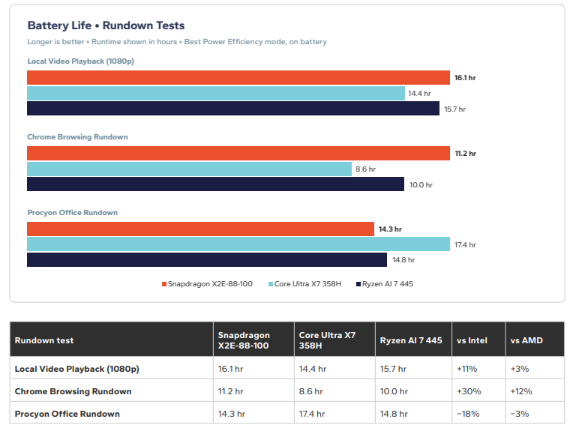Viewport: 570px width, 428px height.
Task: Click the bold 14.3 hr bar label
Action: 390,229
